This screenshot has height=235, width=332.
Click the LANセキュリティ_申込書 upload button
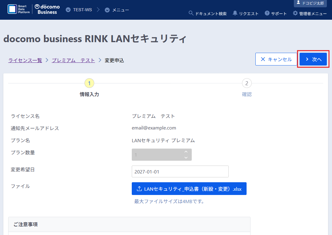coord(189,189)
